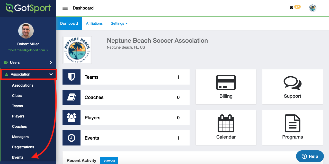Open the Support tile label
This screenshot has width=329, height=164.
tap(292, 96)
